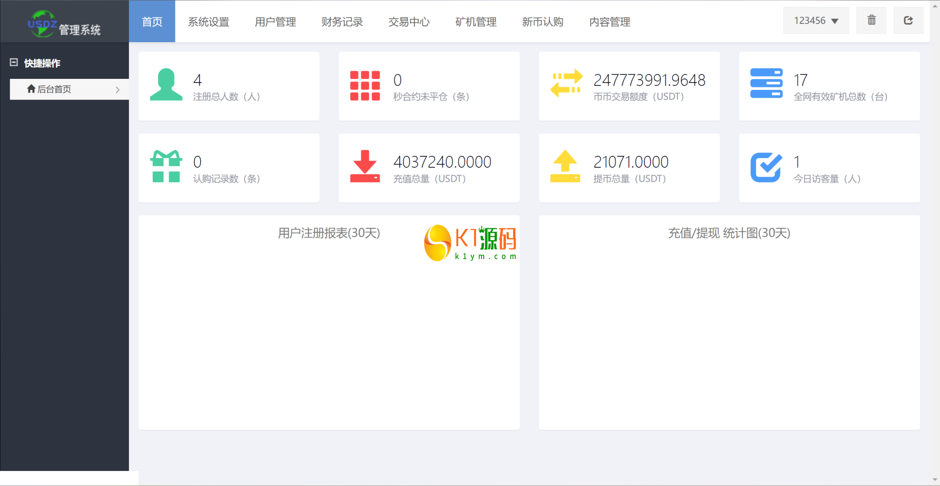Click the 提币总量 (USDT) label
Image resolution: width=940 pixels, height=486 pixels.
coord(630,179)
